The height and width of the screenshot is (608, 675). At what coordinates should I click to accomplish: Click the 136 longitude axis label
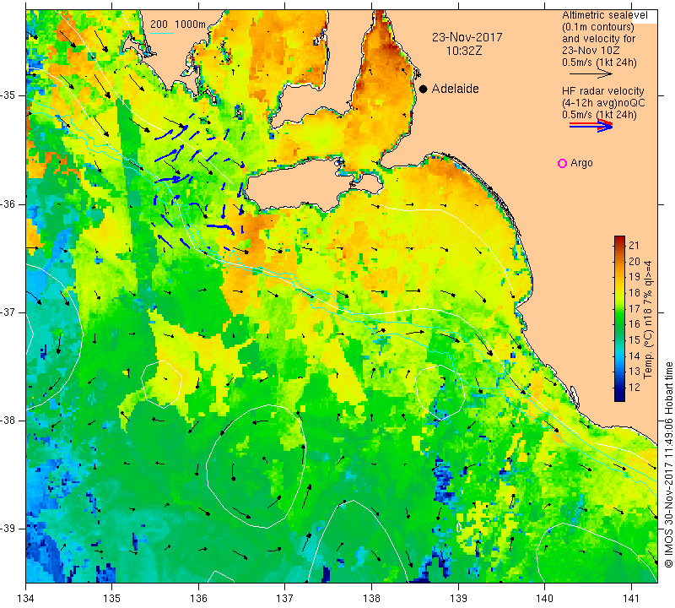tap(198, 598)
